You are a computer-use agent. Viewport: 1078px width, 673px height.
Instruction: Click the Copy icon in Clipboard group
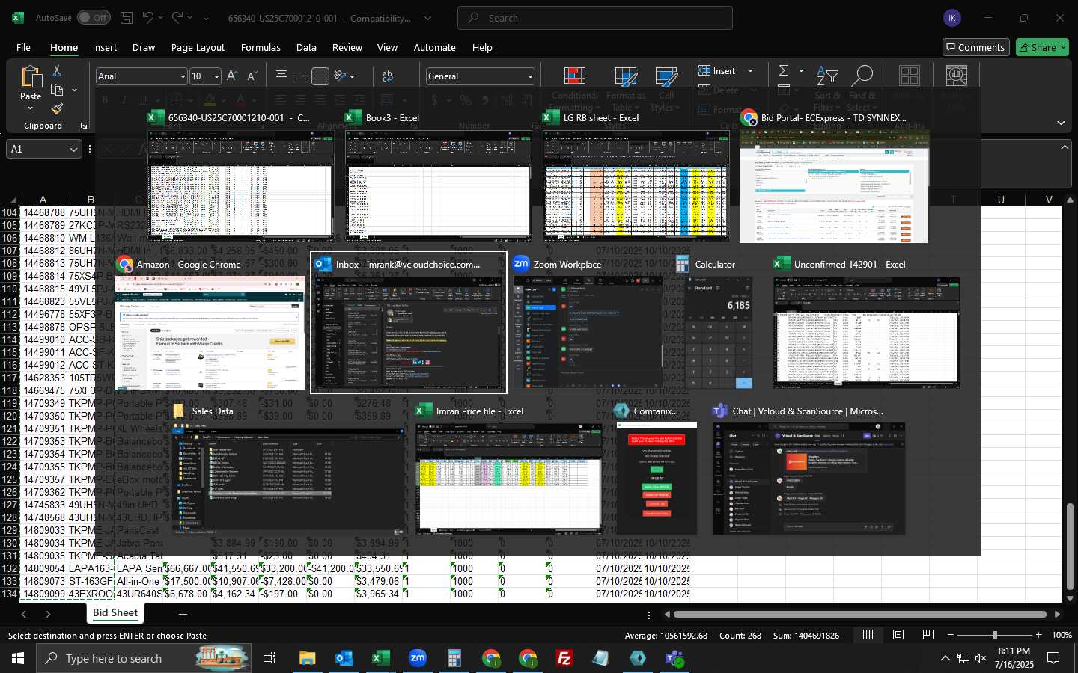(57, 90)
